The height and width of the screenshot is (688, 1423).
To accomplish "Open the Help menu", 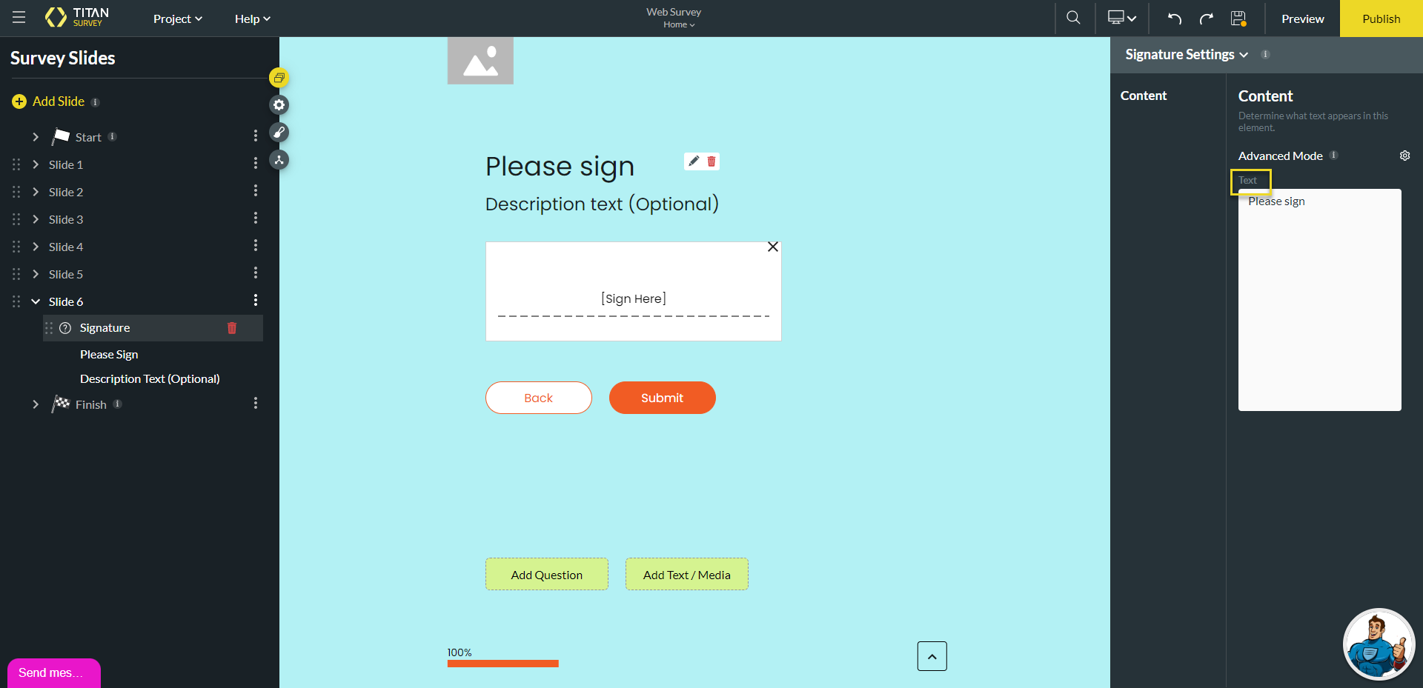I will click(x=251, y=19).
